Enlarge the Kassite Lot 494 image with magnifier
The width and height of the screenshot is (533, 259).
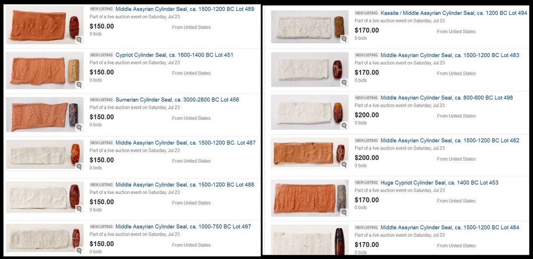[344, 39]
